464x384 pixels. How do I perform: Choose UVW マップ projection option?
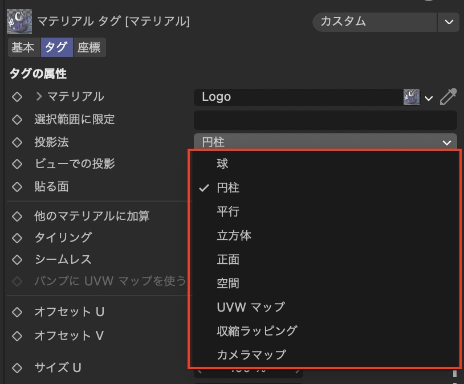tap(250, 307)
